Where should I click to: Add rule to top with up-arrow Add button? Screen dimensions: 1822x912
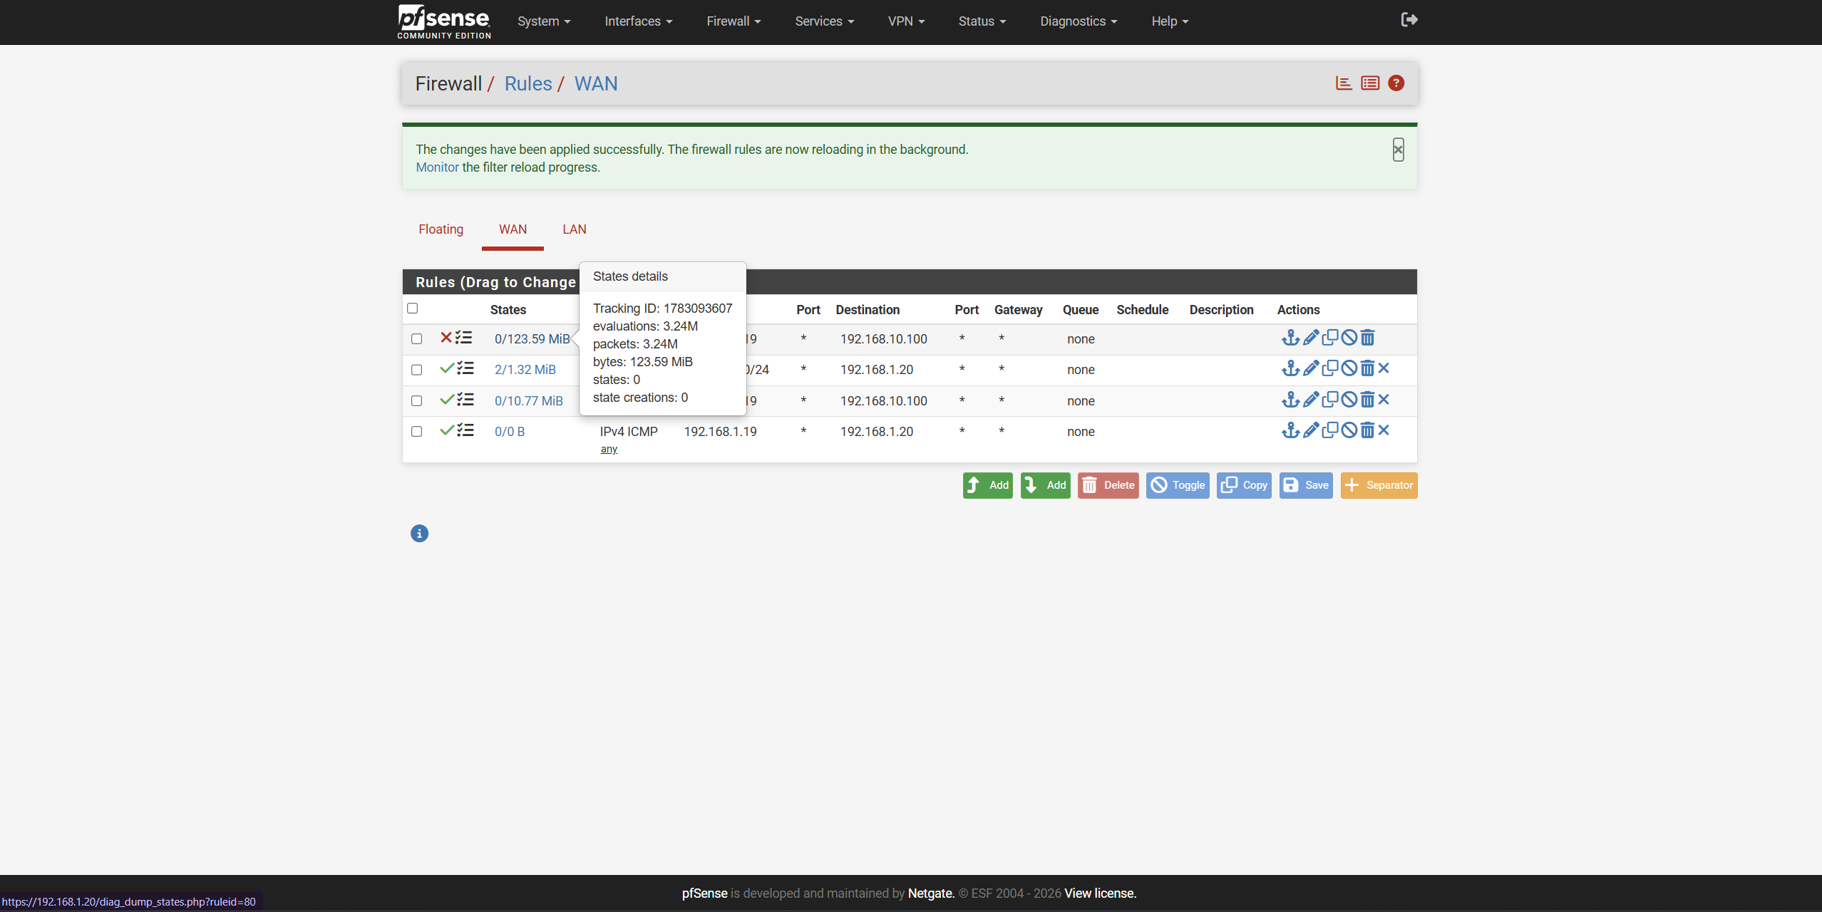pos(987,485)
